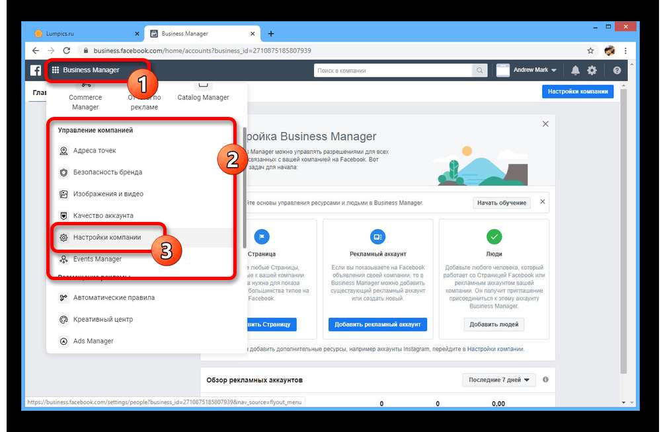661x432 pixels.
Task: Open the Chrome three-dot menu
Action: click(x=625, y=51)
